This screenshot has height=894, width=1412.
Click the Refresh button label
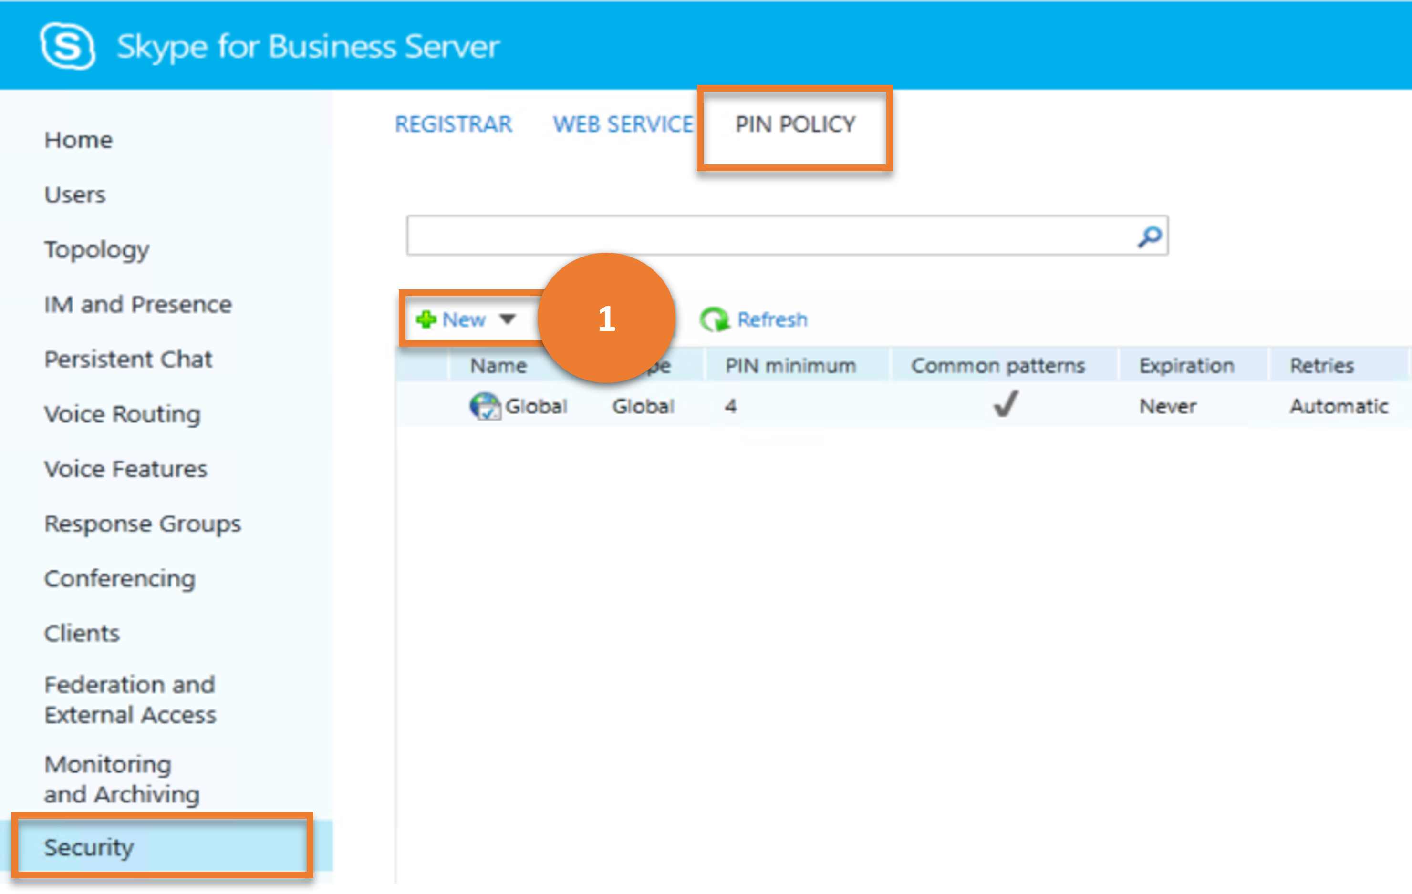coord(772,319)
